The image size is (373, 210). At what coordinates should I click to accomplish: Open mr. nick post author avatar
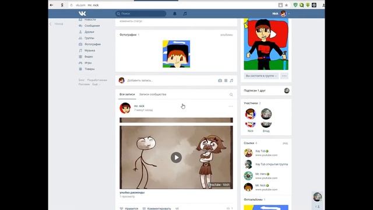click(x=125, y=108)
